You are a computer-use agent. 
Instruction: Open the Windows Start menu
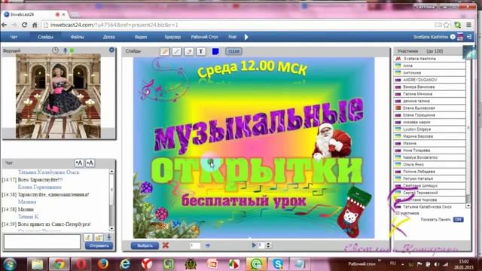pos(10,264)
